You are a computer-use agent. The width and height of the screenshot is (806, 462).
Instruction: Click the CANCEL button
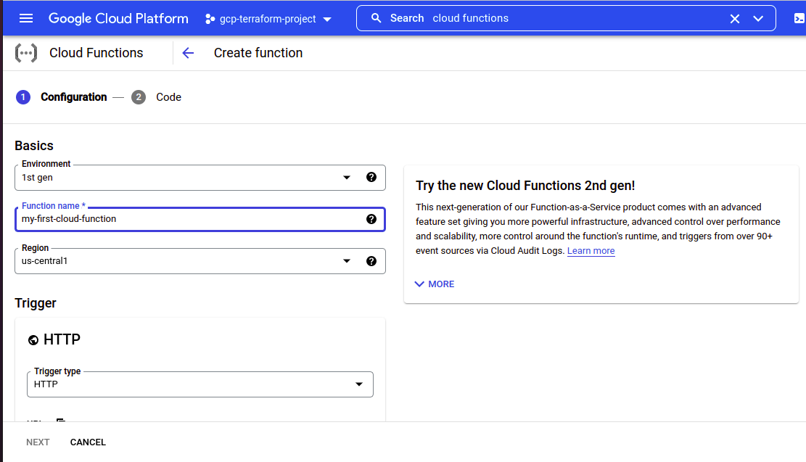point(88,442)
